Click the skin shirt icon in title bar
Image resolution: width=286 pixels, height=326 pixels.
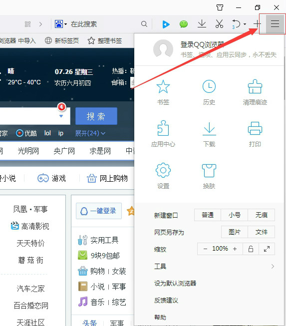[220, 7]
